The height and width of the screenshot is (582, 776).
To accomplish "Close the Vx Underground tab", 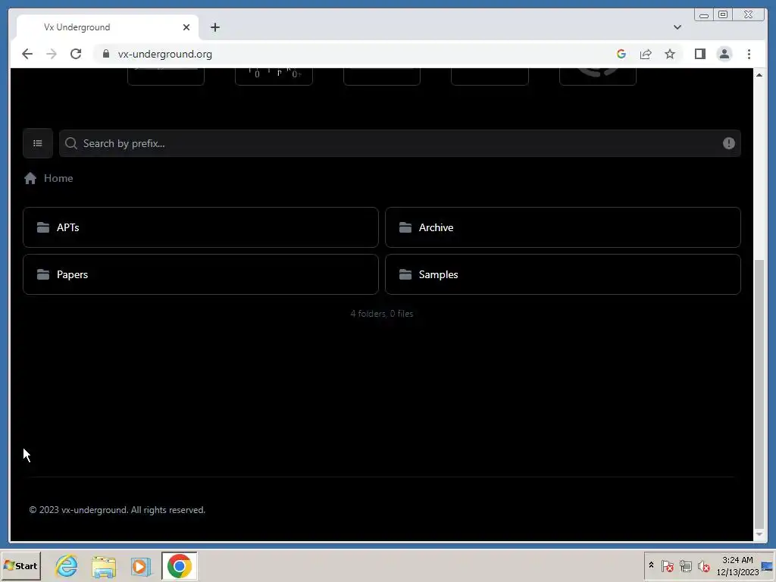I will [x=186, y=27].
